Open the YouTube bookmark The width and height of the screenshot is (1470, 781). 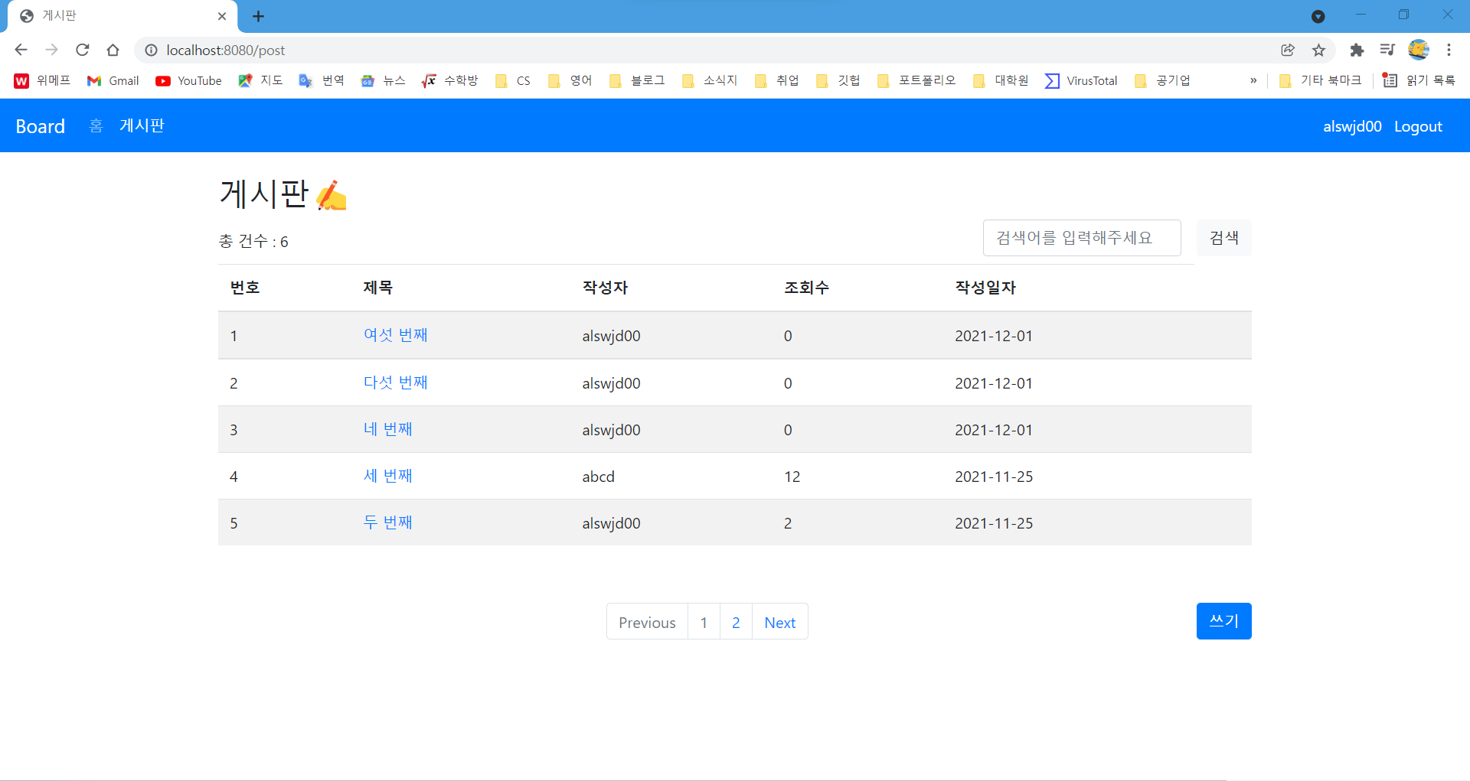click(x=188, y=80)
